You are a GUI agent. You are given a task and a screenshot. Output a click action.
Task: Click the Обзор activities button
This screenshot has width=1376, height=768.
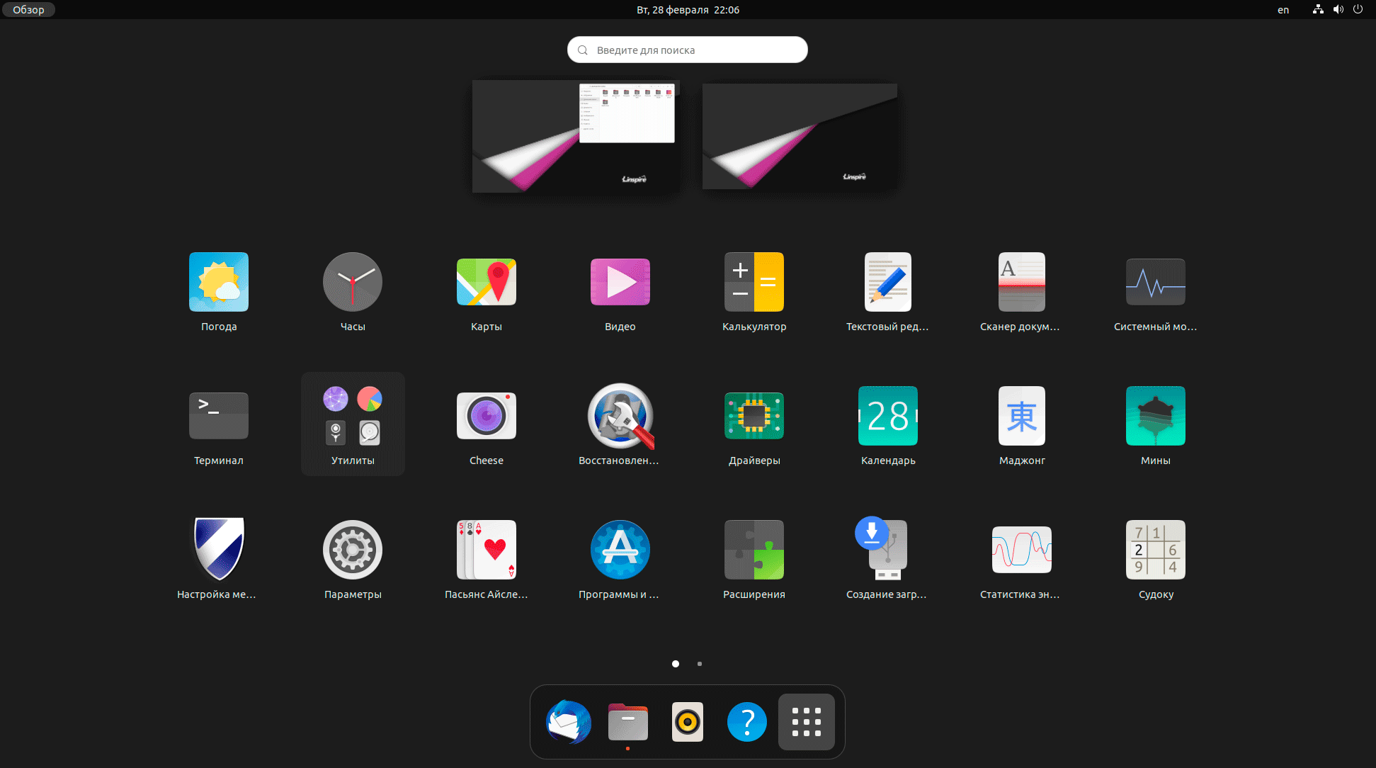(x=28, y=10)
